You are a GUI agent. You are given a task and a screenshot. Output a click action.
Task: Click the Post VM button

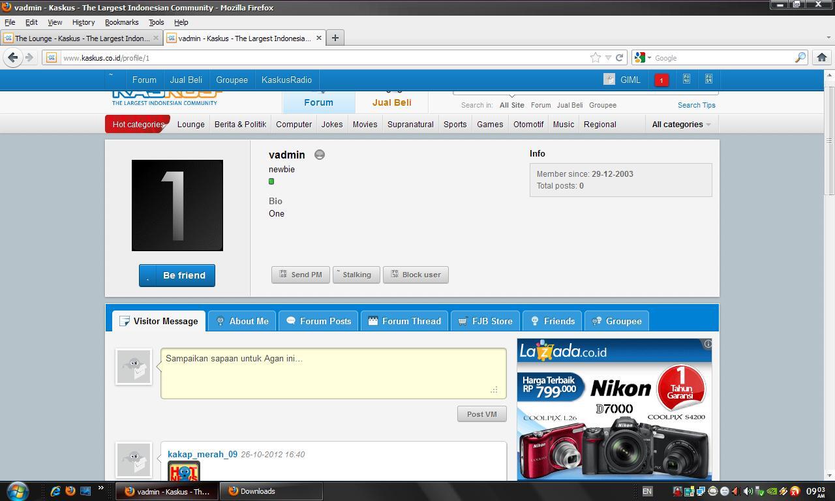(482, 414)
